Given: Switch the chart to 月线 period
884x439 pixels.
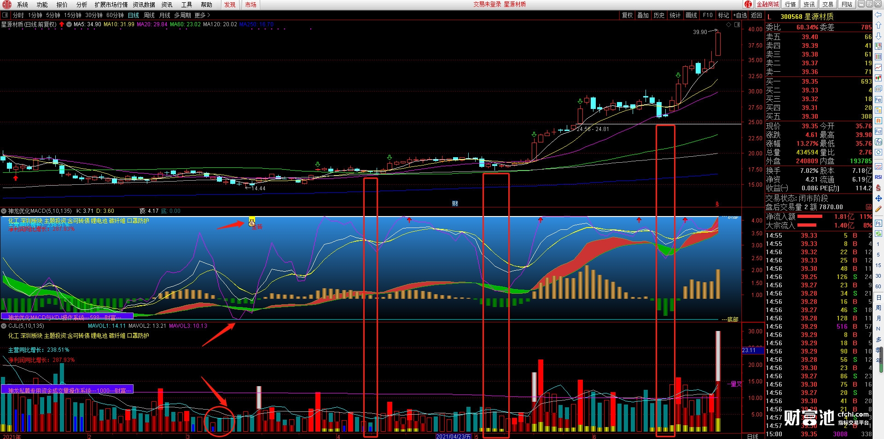Looking at the screenshot, I should 165,15.
